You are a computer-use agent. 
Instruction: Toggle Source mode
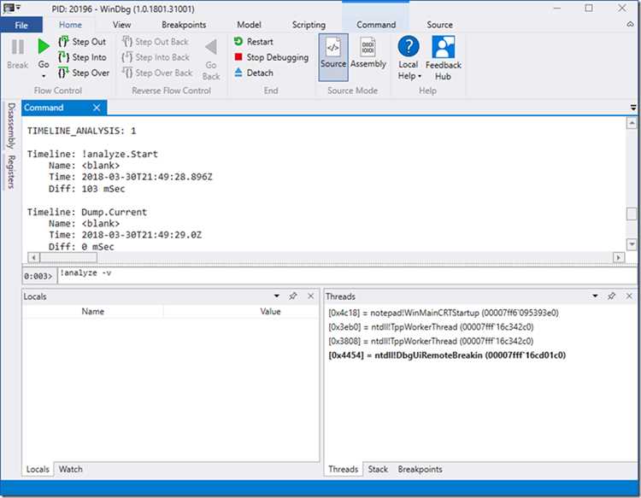coord(333,57)
